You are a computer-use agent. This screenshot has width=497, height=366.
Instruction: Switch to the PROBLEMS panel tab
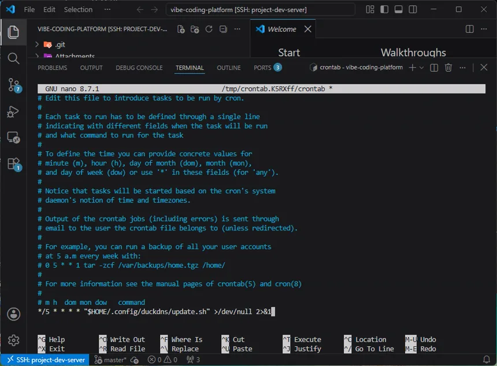pyautogui.click(x=52, y=68)
